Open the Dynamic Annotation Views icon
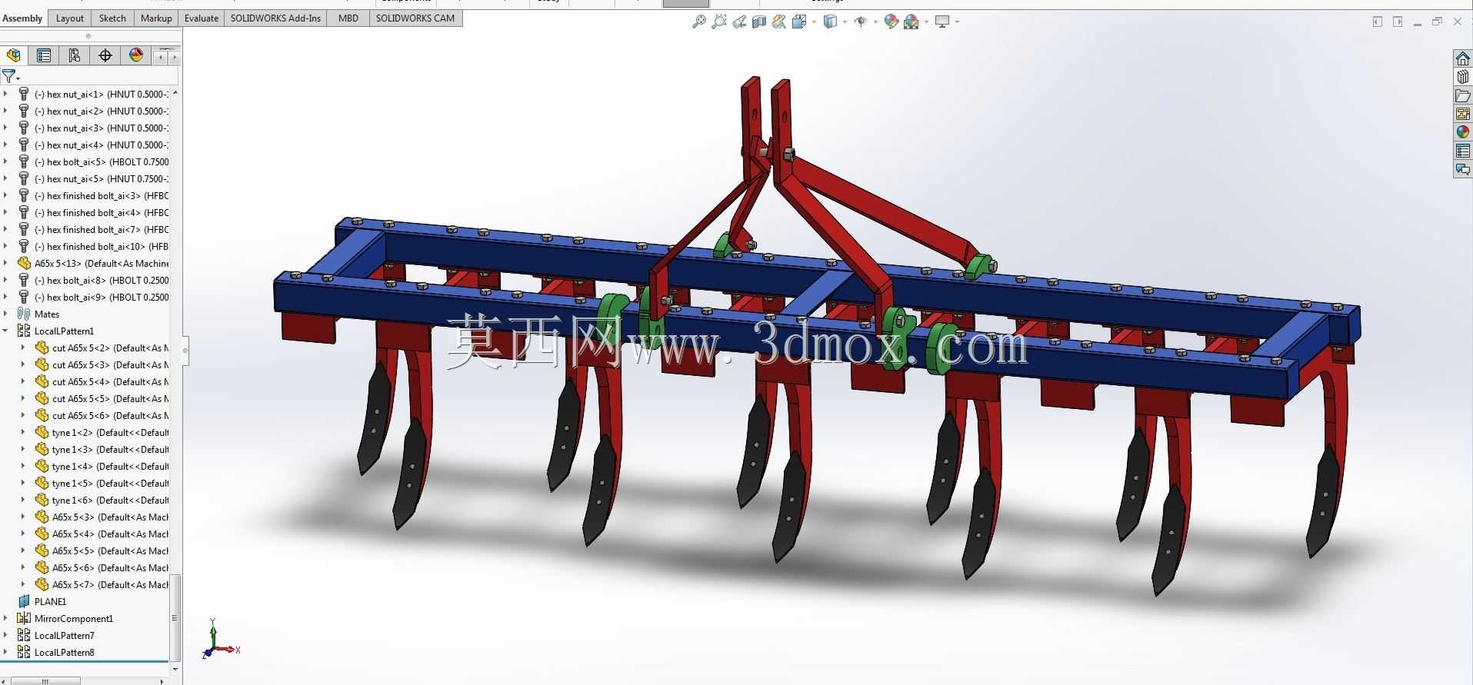This screenshot has width=1473, height=685. click(x=779, y=22)
